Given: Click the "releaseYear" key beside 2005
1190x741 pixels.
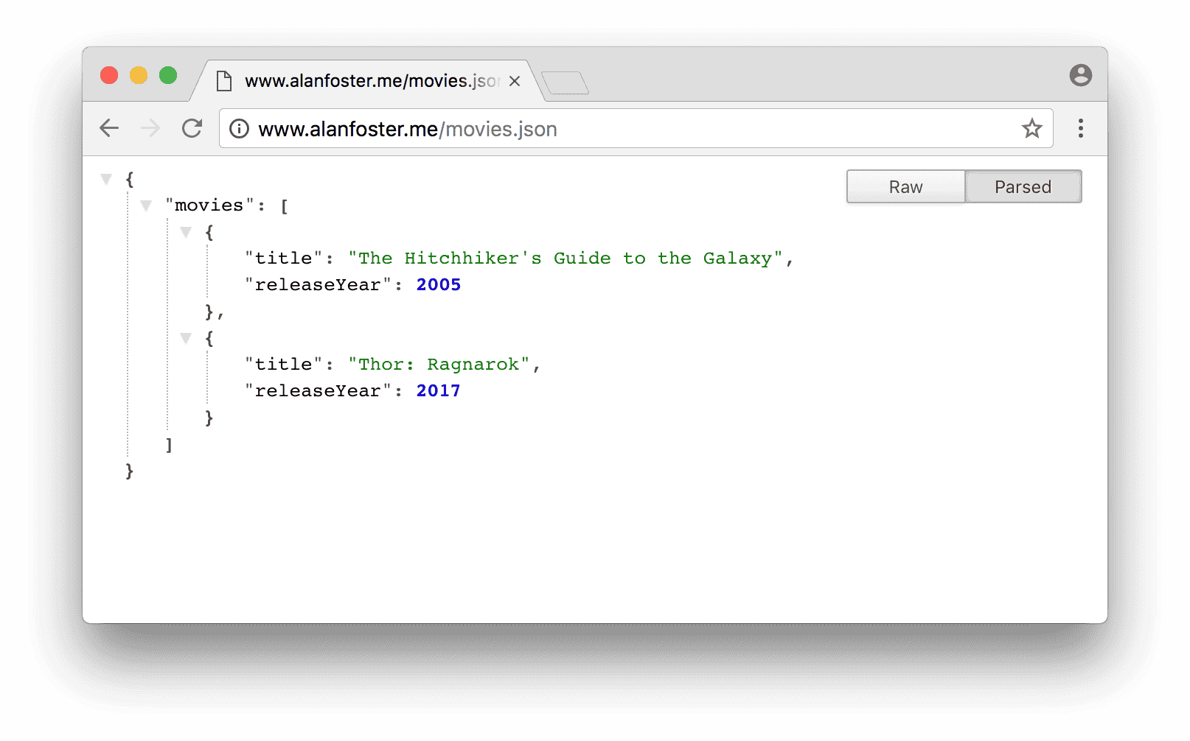Looking at the screenshot, I should point(318,285).
